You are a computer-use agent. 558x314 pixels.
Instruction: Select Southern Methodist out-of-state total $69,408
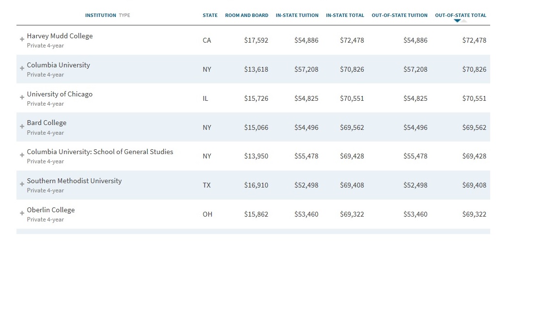[474, 185]
